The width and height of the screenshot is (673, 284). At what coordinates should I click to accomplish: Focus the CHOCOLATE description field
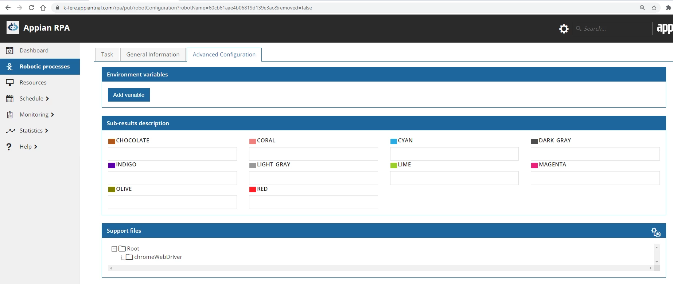tap(172, 154)
